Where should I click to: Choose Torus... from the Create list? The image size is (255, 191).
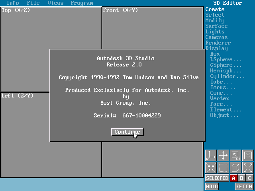(x=222, y=88)
